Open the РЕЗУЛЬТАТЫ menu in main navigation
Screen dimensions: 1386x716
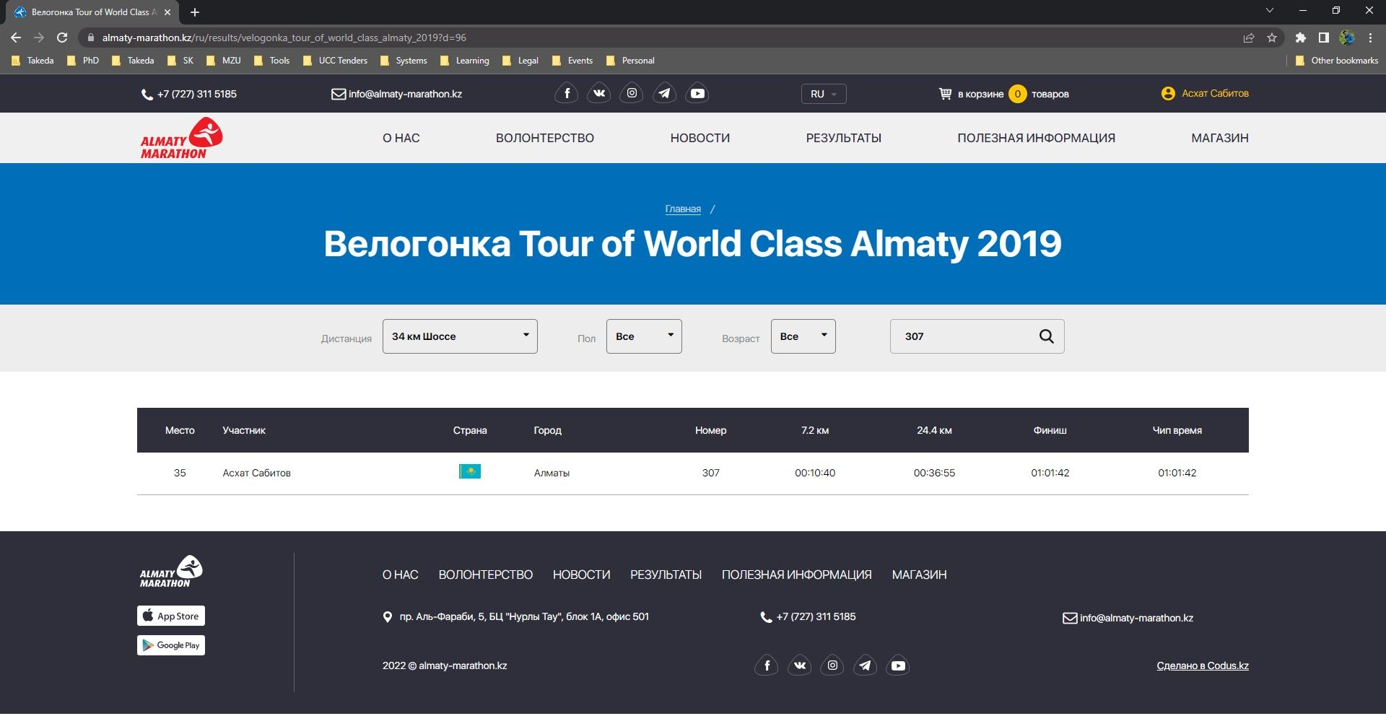843,138
